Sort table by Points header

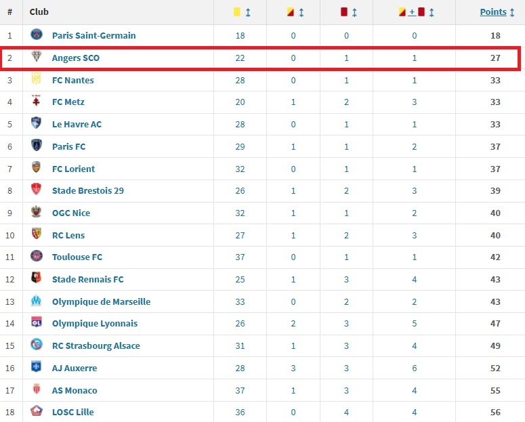click(493, 12)
